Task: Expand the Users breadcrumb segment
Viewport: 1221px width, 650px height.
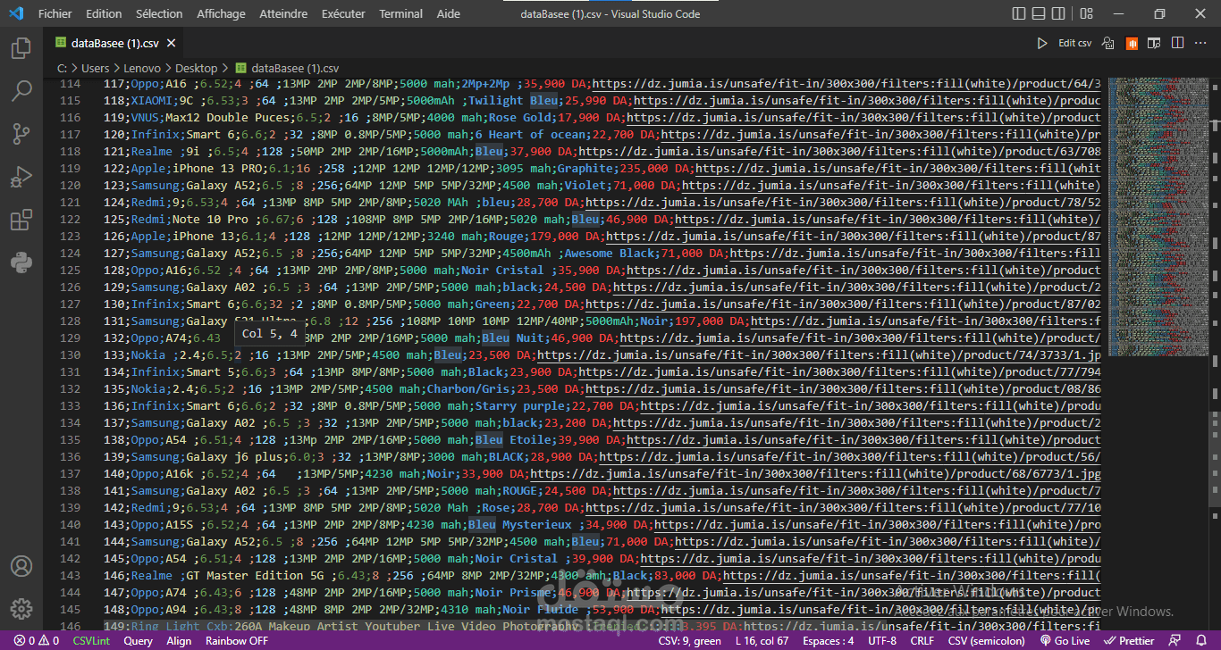Action: [x=95, y=68]
